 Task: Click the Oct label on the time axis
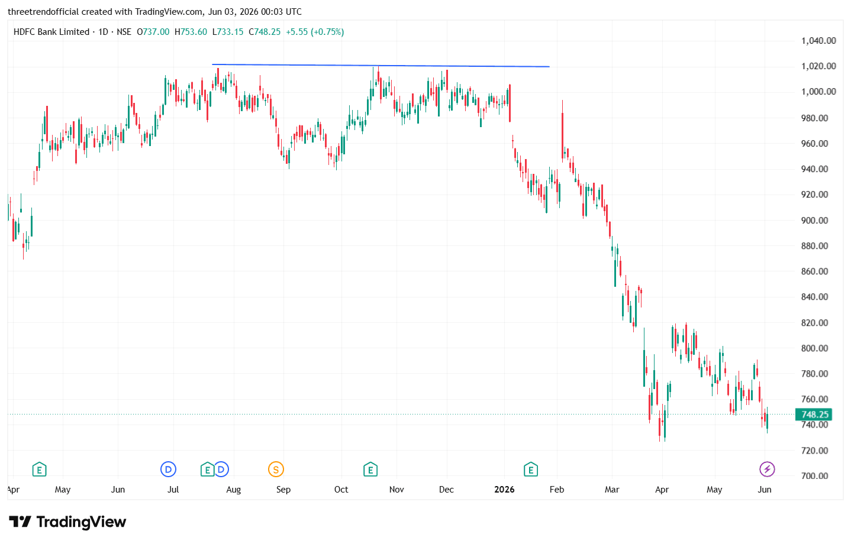tap(341, 490)
